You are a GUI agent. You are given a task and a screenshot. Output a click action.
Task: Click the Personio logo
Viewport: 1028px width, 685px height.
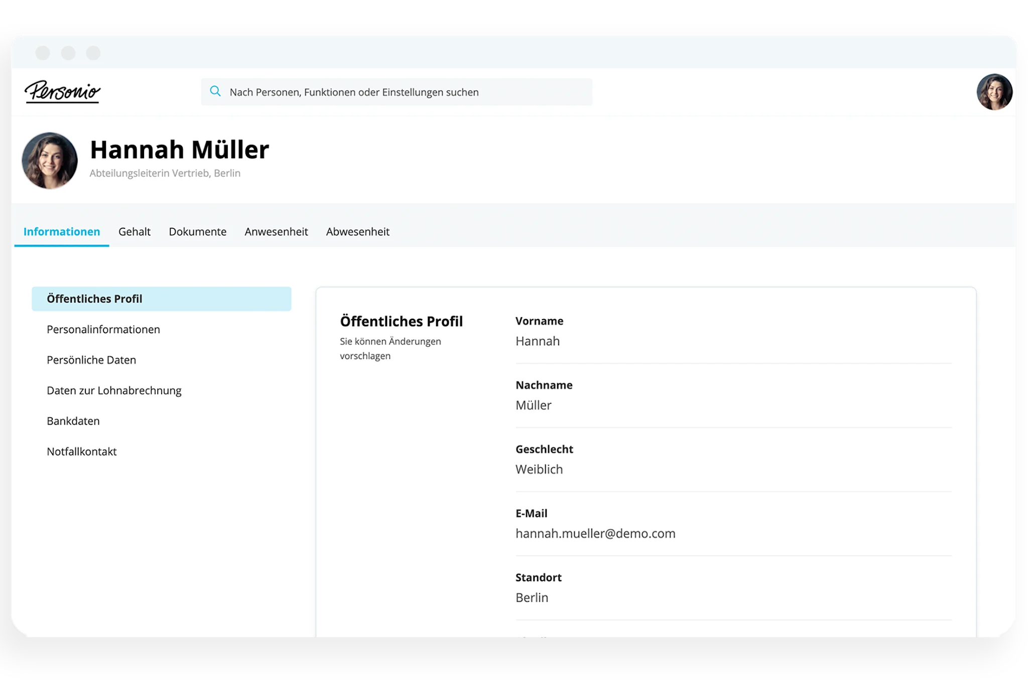click(x=63, y=92)
